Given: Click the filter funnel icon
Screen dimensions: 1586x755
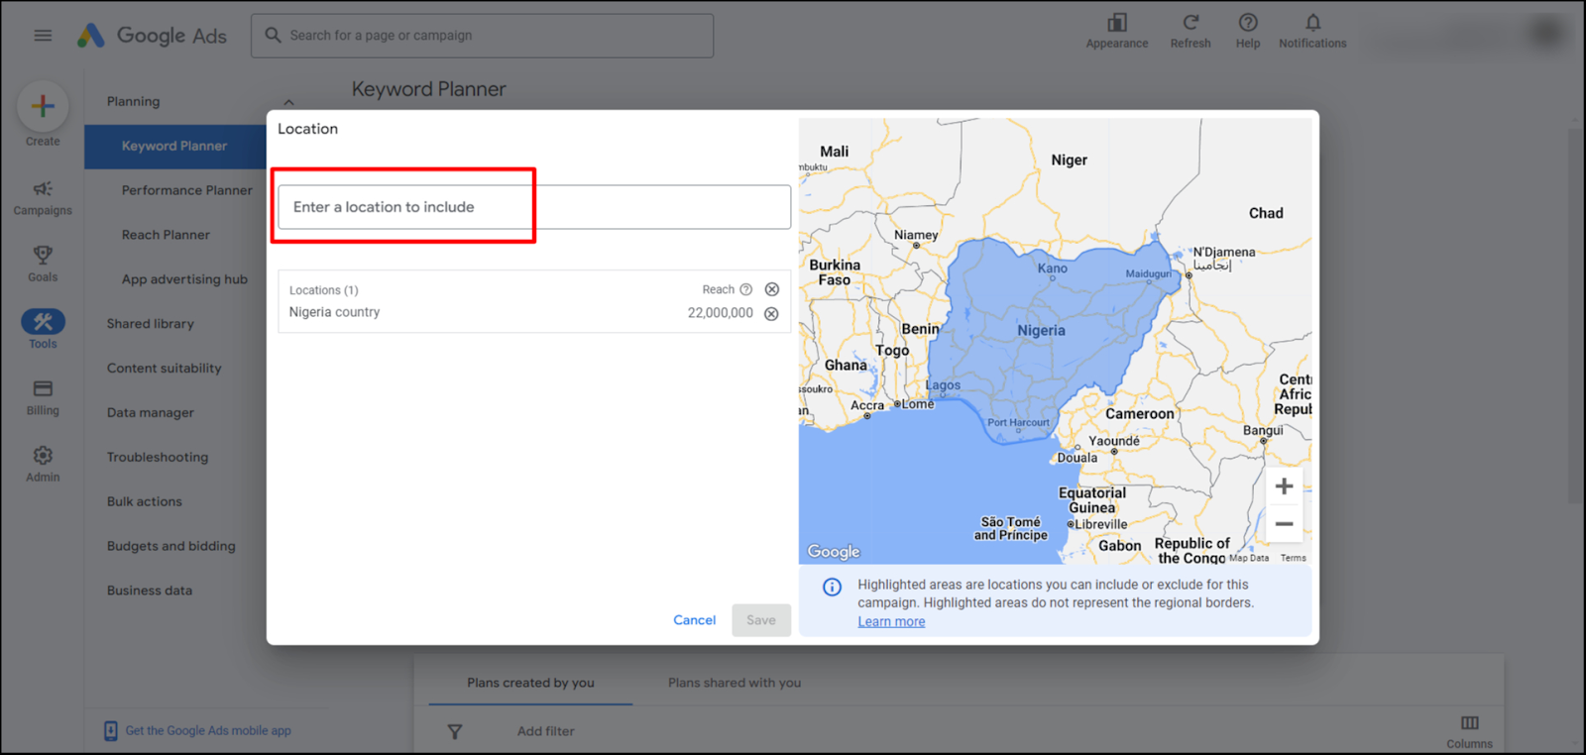Looking at the screenshot, I should tap(455, 731).
